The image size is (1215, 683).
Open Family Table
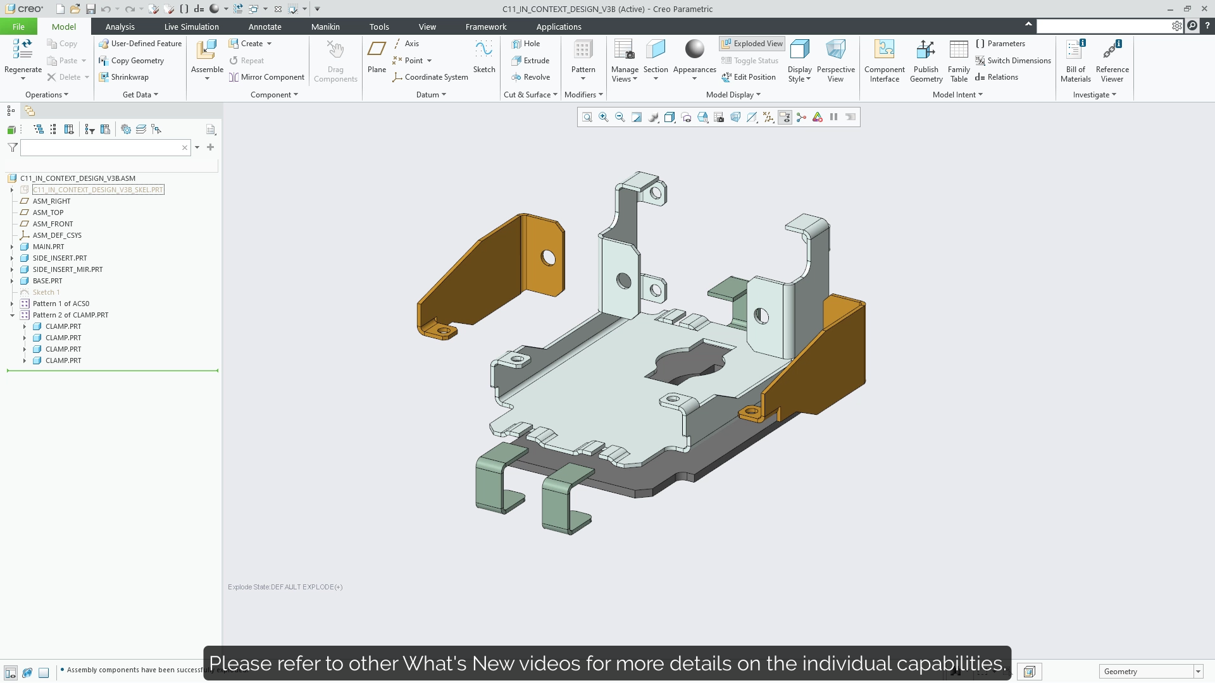[x=959, y=61]
